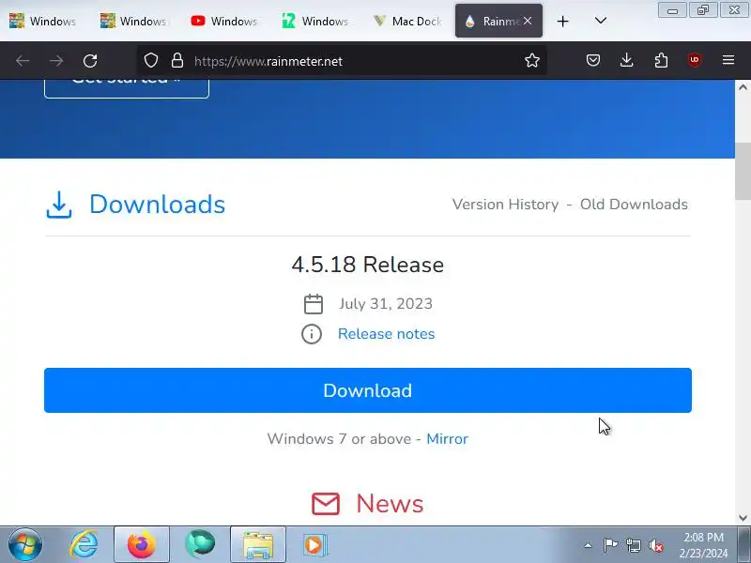Click the Show desktop strip
The height and width of the screenshot is (563, 751).
744,545
